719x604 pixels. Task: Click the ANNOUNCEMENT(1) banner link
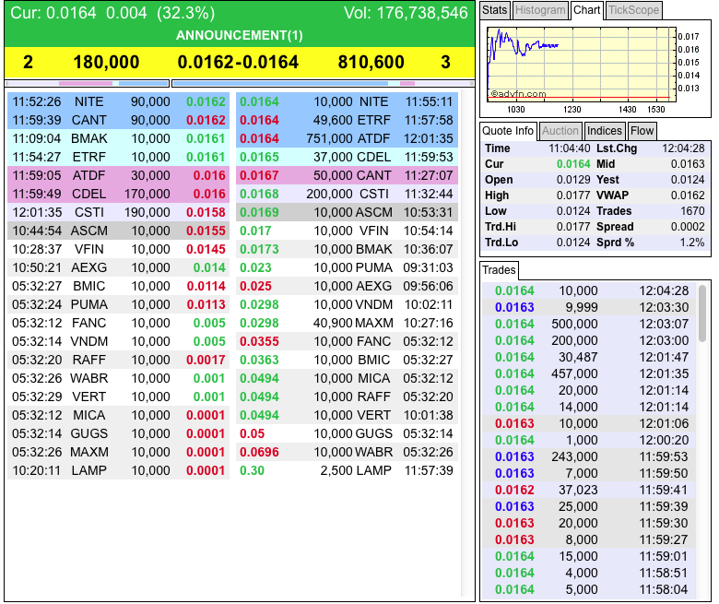pos(240,35)
